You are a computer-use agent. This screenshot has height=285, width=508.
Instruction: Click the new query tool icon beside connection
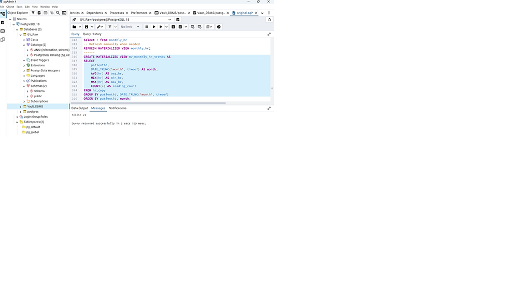178,20
